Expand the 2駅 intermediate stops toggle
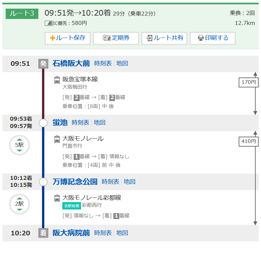261x253 pixels. (x=19, y=204)
